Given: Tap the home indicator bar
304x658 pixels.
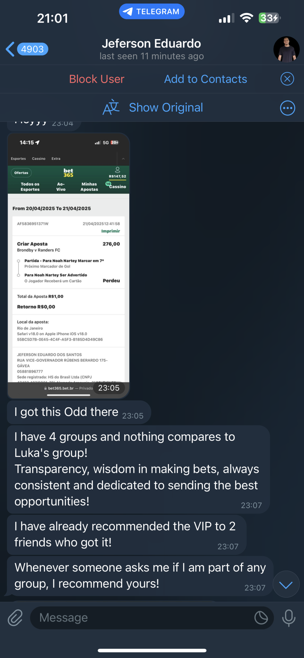Looking at the screenshot, I should pos(152,651).
